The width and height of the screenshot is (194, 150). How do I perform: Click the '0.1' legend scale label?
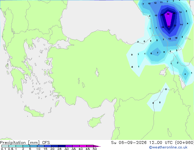pos(3,149)
